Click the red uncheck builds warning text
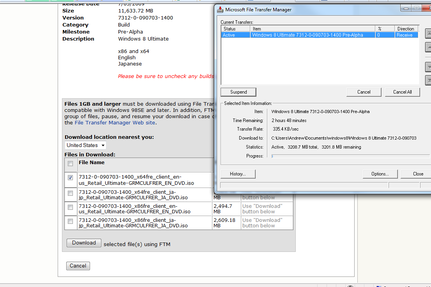 [166, 76]
